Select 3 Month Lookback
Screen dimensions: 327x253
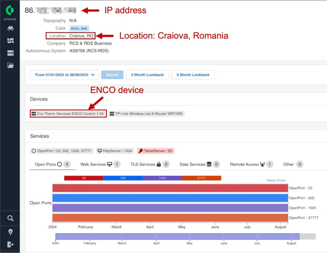pos(147,75)
